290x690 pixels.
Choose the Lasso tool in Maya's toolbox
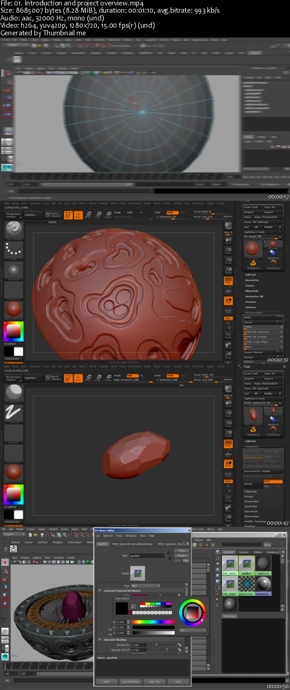pos(5,571)
